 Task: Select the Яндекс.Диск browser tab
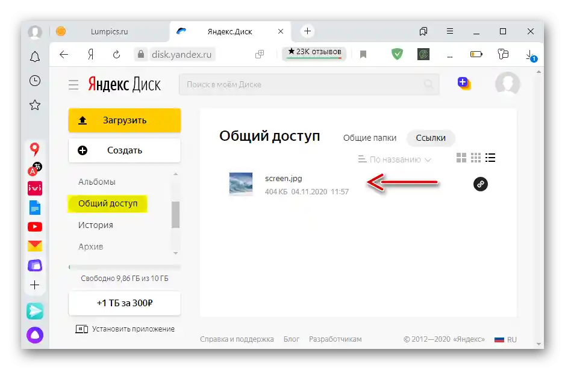(x=231, y=32)
